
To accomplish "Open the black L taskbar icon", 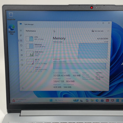I will click(x=82, y=101).
